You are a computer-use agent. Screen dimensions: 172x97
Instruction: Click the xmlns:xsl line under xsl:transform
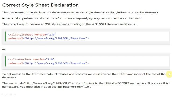[48, 63]
